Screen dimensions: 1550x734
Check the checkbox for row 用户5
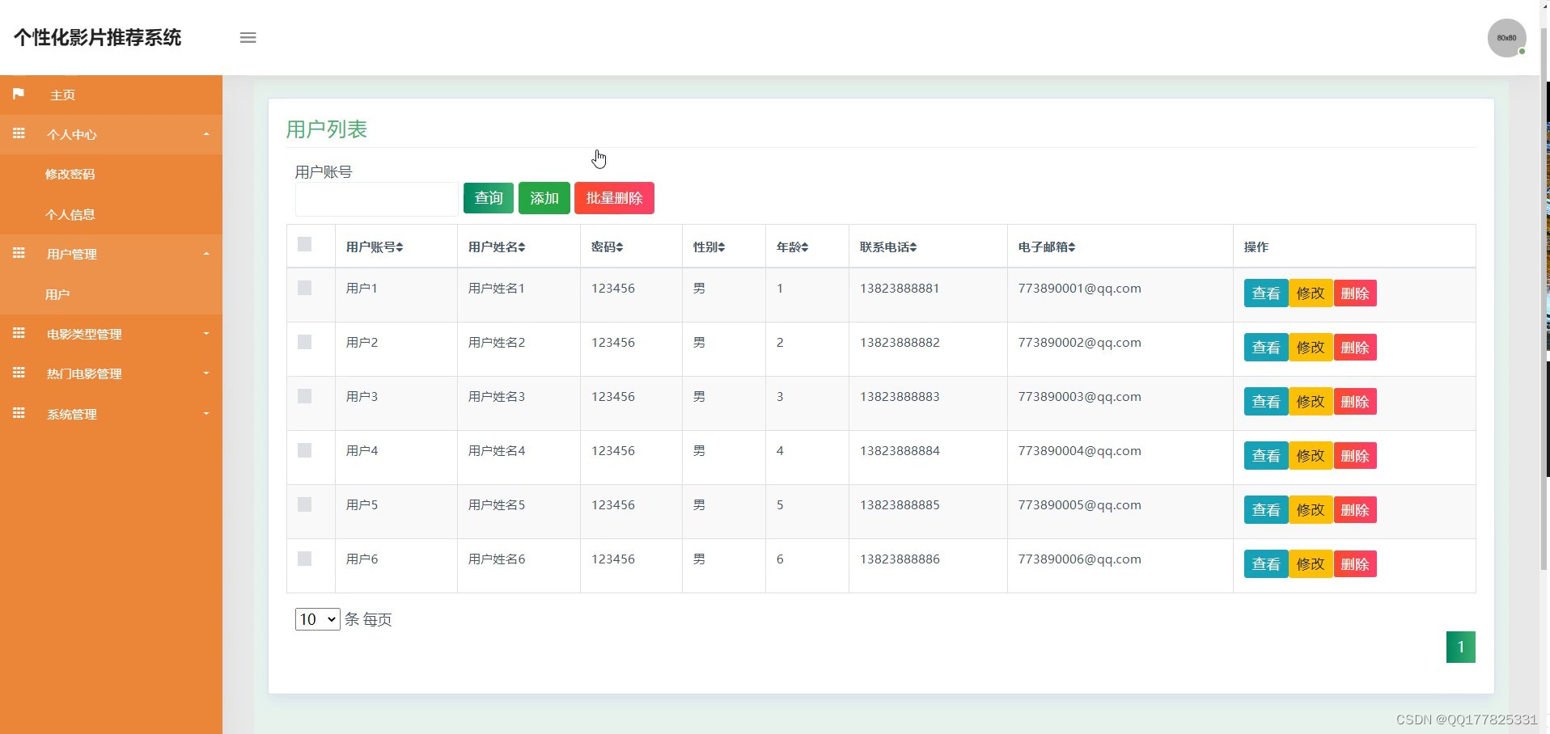coord(305,504)
